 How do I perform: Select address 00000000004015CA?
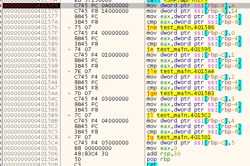pyautogui.click(x=31, y=143)
